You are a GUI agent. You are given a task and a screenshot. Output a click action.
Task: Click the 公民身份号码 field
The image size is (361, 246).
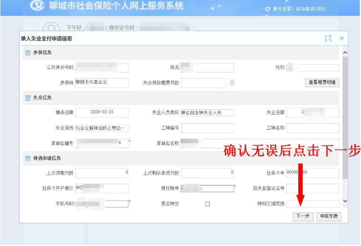tap(102, 68)
